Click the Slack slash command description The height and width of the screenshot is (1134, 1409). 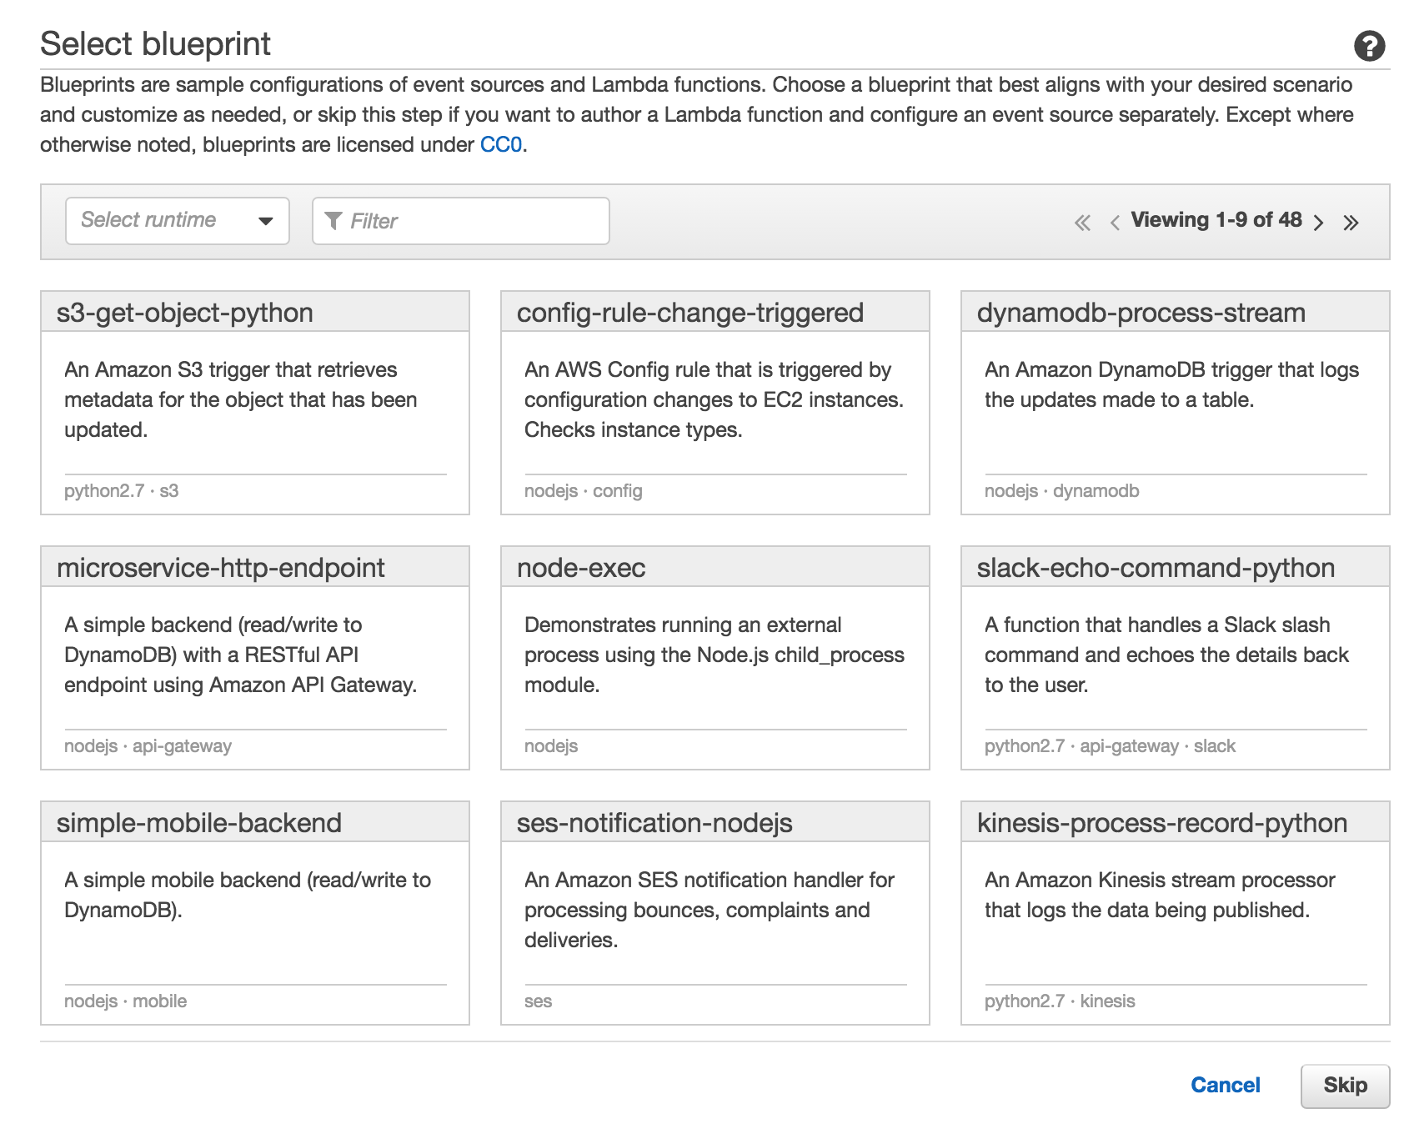pos(1166,655)
